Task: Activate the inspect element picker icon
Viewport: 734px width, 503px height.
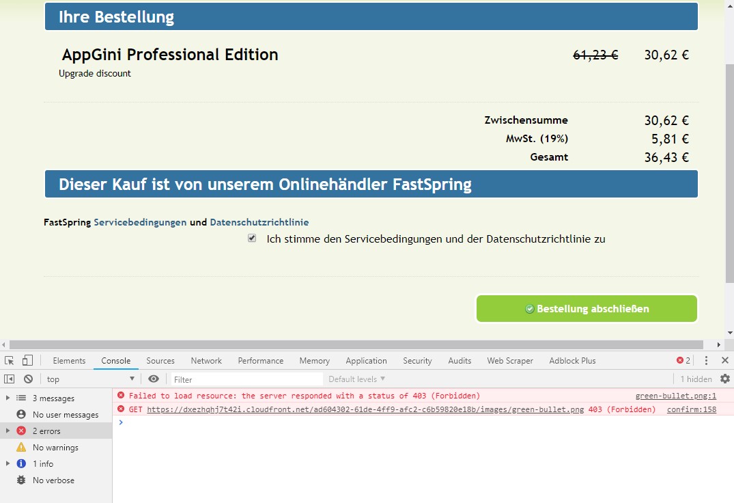Action: coord(10,360)
